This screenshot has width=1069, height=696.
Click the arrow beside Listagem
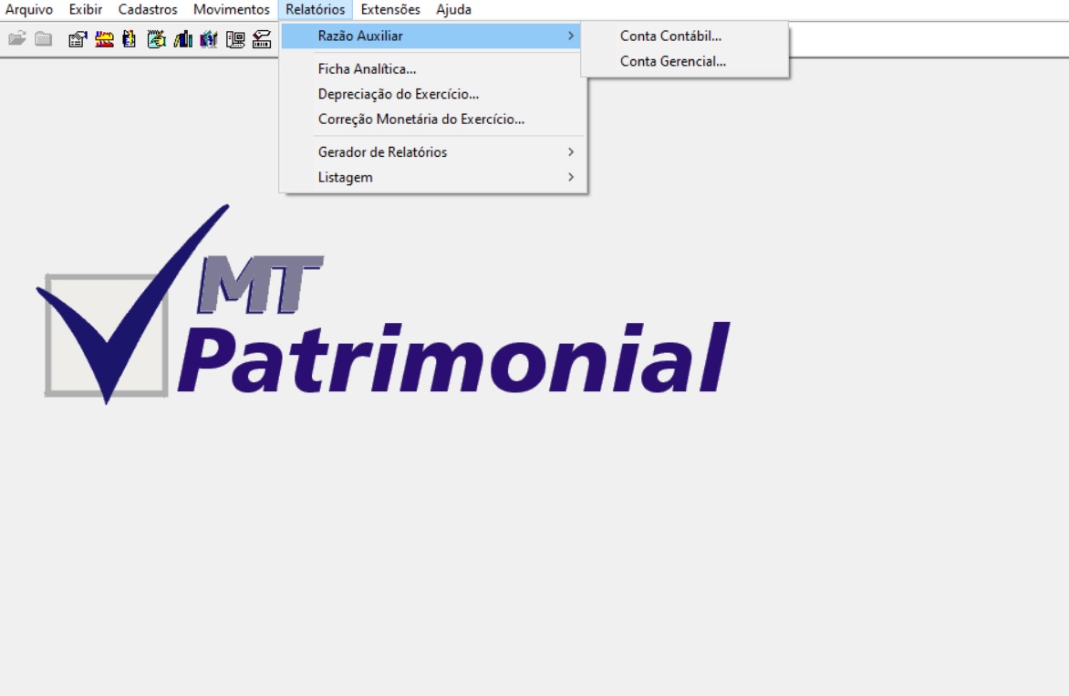pos(571,177)
